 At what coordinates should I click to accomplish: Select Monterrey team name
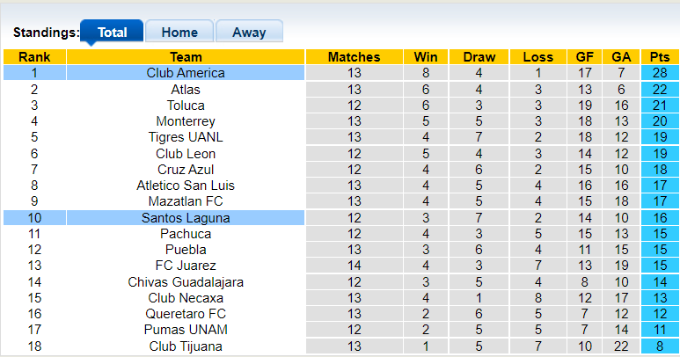186,121
